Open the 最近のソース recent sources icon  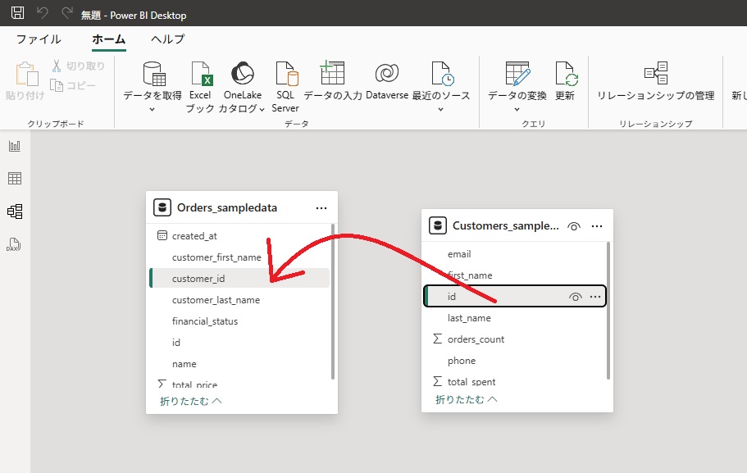pyautogui.click(x=442, y=73)
